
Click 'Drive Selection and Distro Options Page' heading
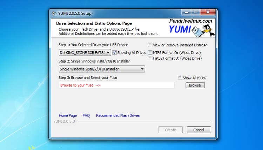click(94, 23)
